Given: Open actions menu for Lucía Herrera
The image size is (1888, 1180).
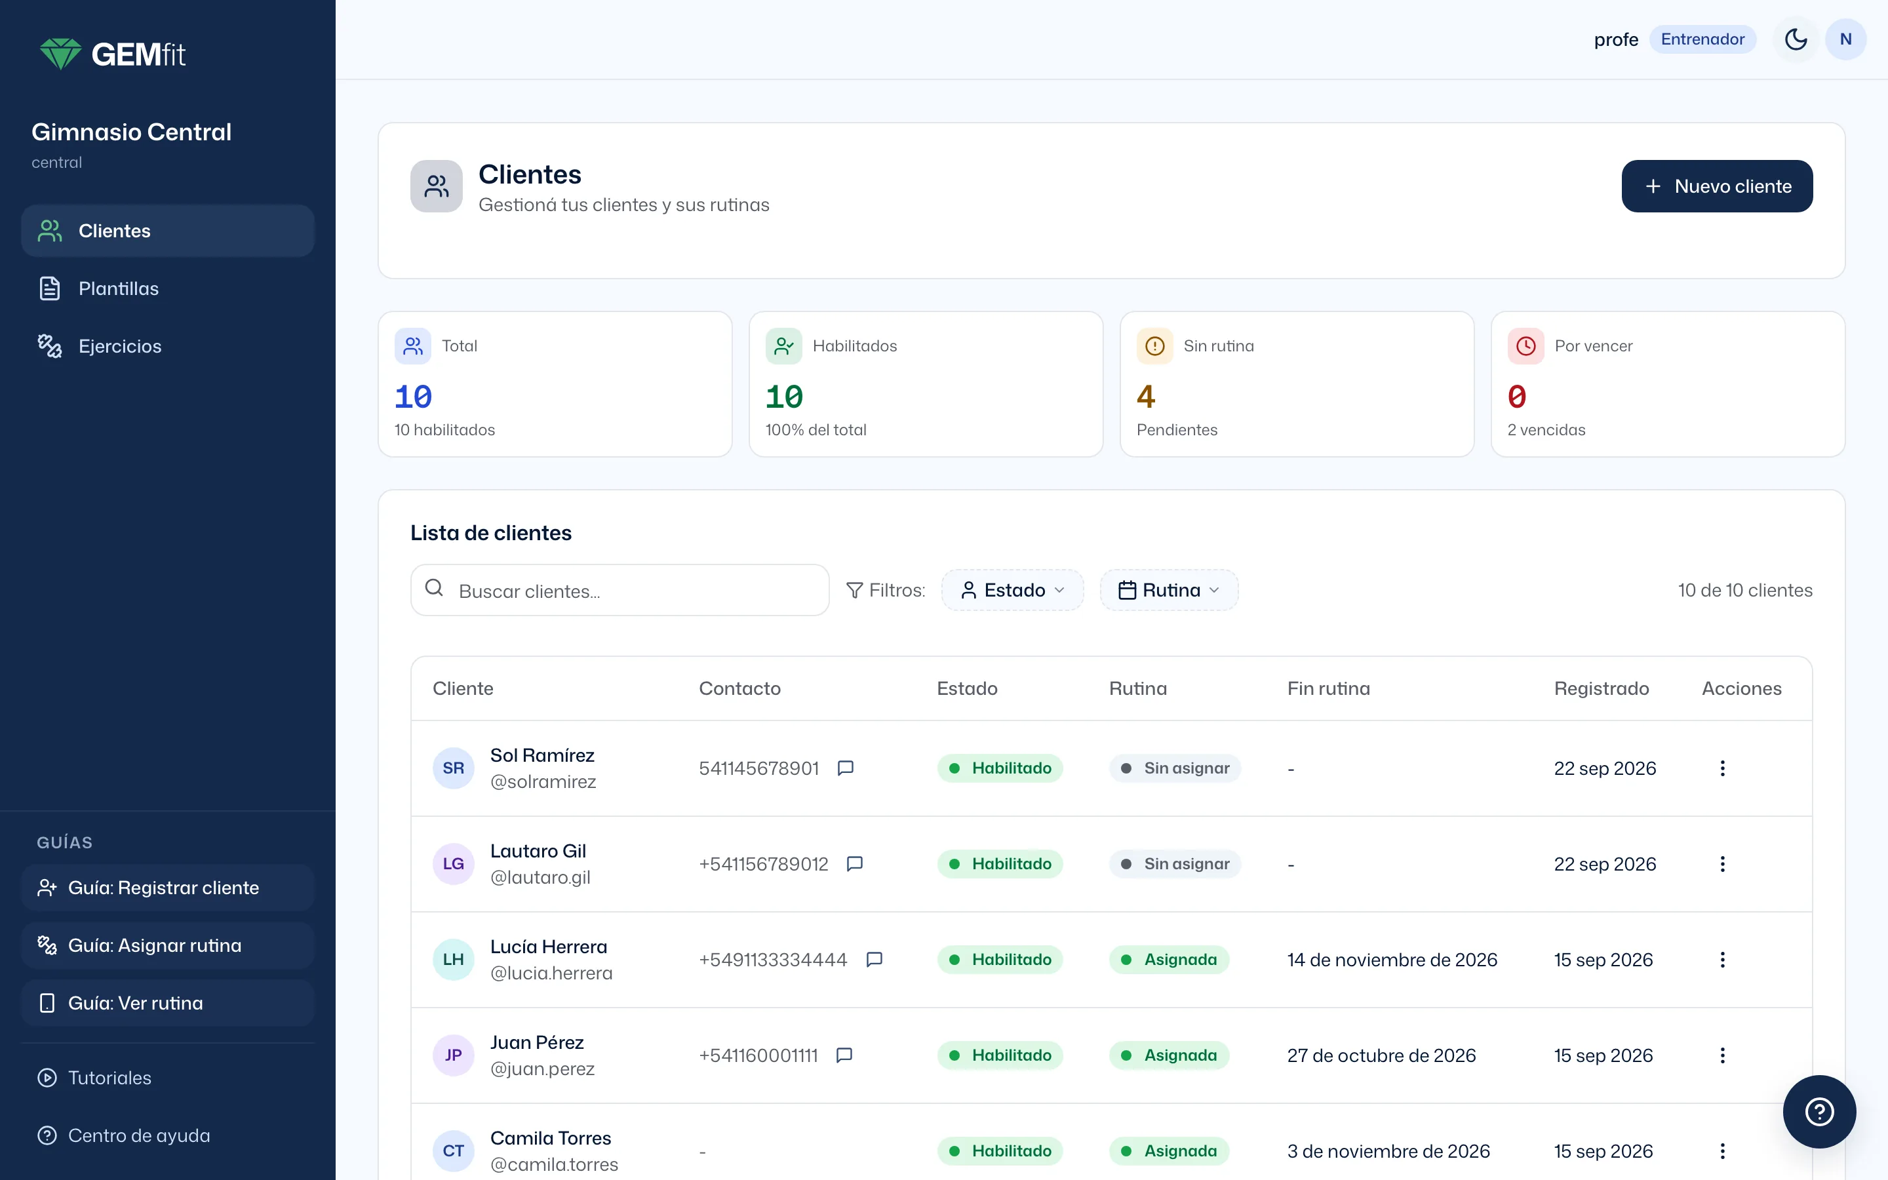Looking at the screenshot, I should (1722, 959).
